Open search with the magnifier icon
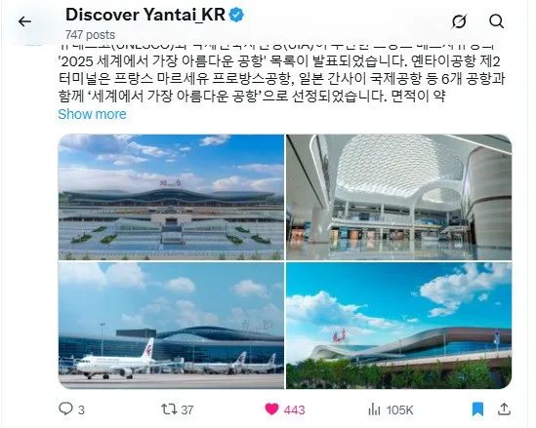Viewport: 536px width, 428px height. tap(496, 21)
